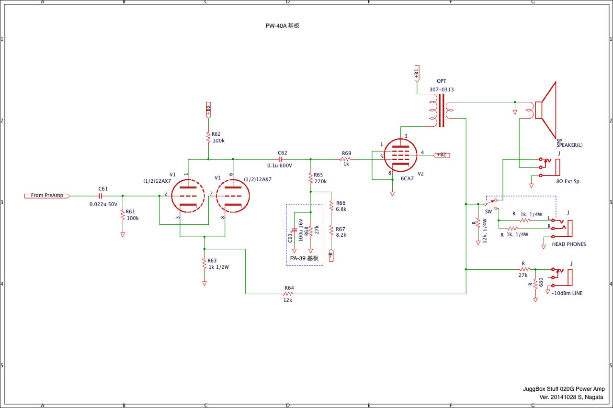Select the 1k 1/2W value text
The width and height of the screenshot is (613, 408).
pos(219,267)
